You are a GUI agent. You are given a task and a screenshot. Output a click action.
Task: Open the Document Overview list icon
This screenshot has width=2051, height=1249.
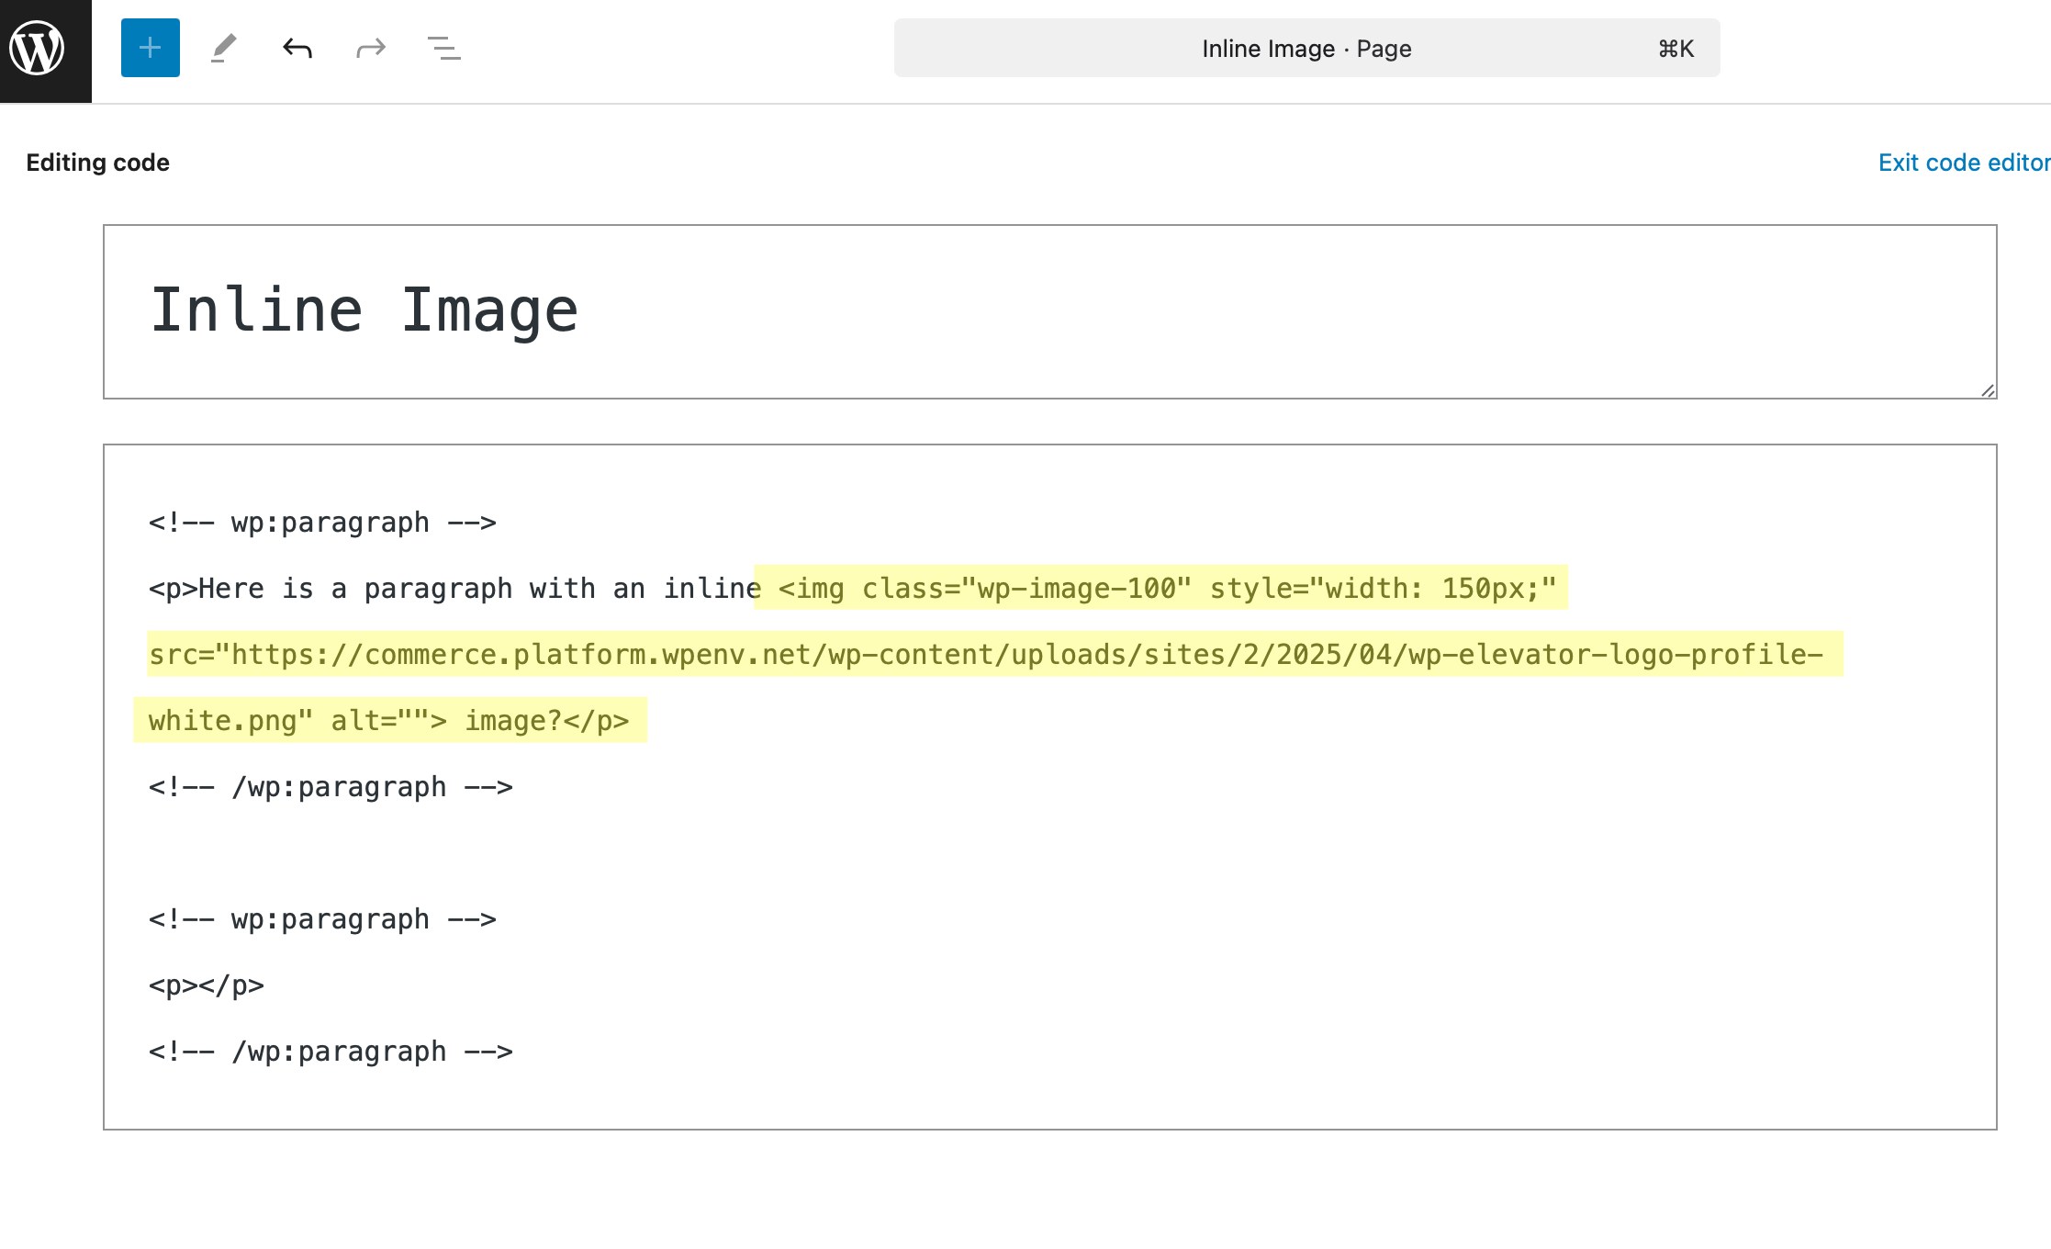[x=444, y=48]
